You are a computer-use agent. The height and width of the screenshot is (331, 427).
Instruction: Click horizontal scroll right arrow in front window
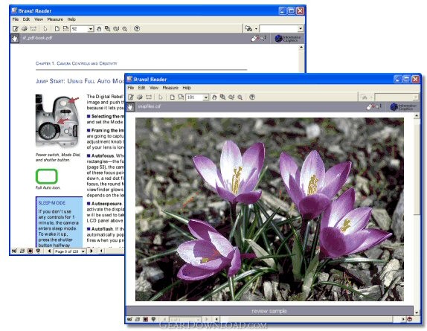(403, 319)
